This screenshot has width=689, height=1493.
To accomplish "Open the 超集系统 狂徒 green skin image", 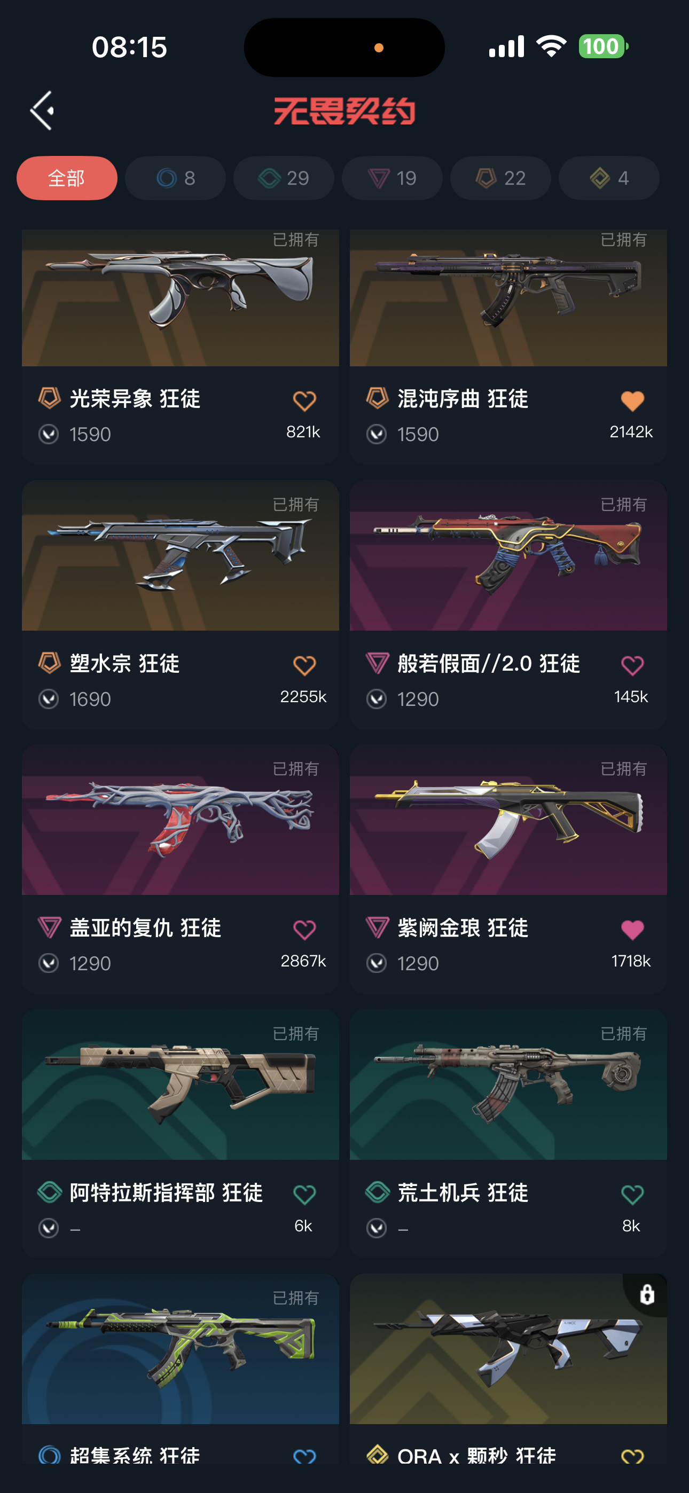I will [181, 1349].
